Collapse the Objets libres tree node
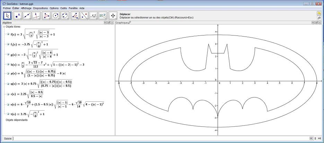Screen dimensions: 324x143 [x=4, y=27]
